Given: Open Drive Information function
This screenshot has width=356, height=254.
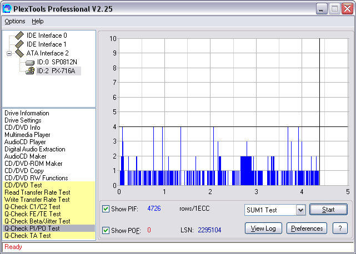Looking at the screenshot, I should tap(27, 113).
